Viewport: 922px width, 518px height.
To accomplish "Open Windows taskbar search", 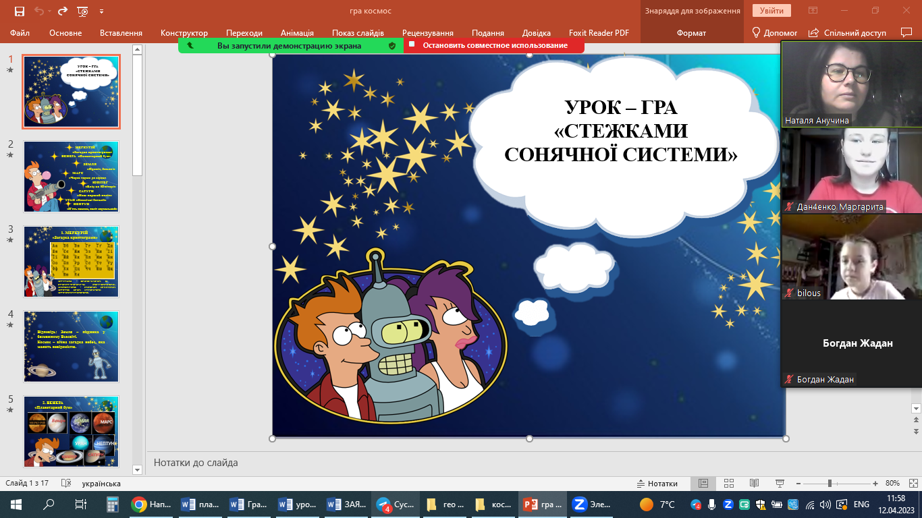I will click(x=49, y=504).
